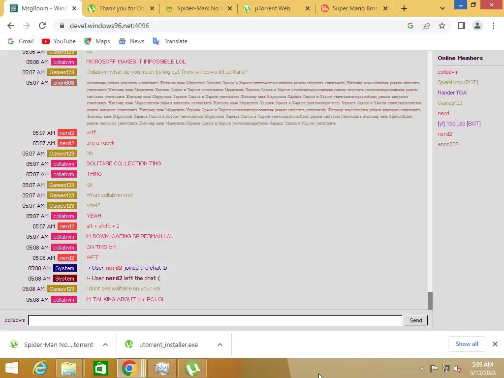Screen dimensions: 504x378
Task: Go forward in browser history
Action: tap(27, 26)
